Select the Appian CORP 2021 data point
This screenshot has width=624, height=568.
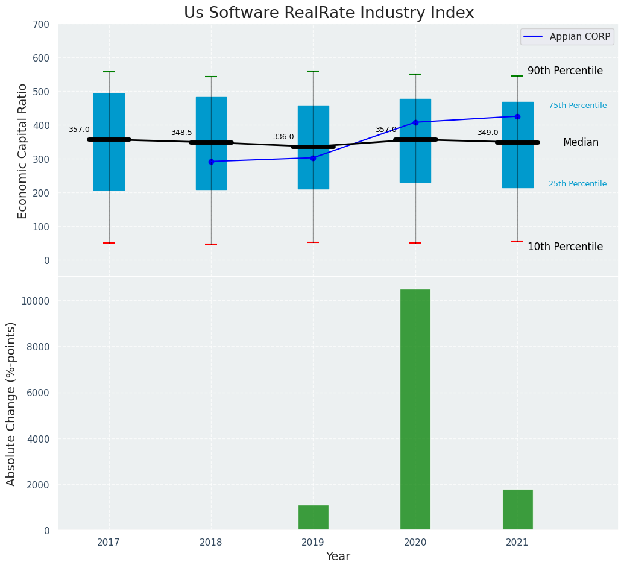point(517,116)
